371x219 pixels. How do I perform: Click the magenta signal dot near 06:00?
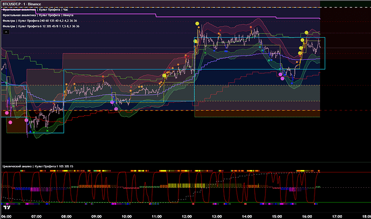tap(7, 114)
